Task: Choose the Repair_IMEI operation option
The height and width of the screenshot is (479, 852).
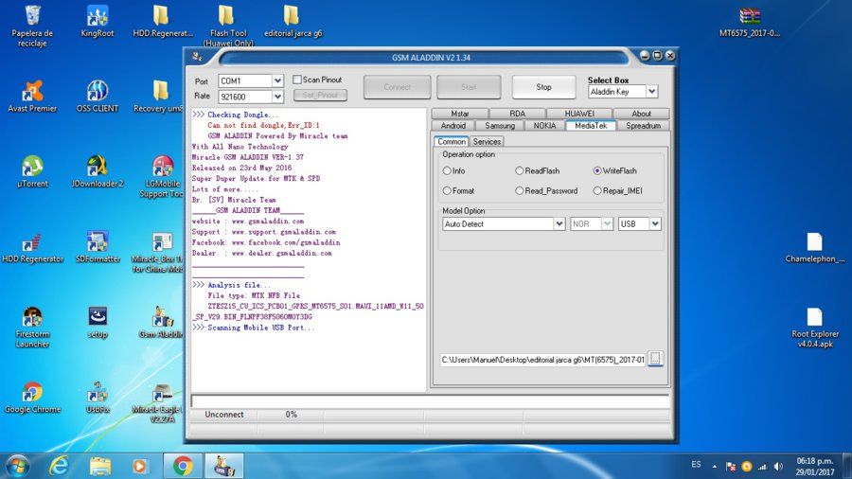Action: (x=597, y=190)
